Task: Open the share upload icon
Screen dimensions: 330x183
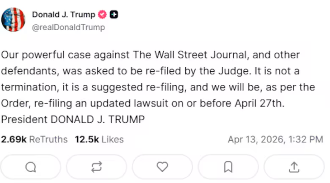Action: pyautogui.click(x=294, y=167)
